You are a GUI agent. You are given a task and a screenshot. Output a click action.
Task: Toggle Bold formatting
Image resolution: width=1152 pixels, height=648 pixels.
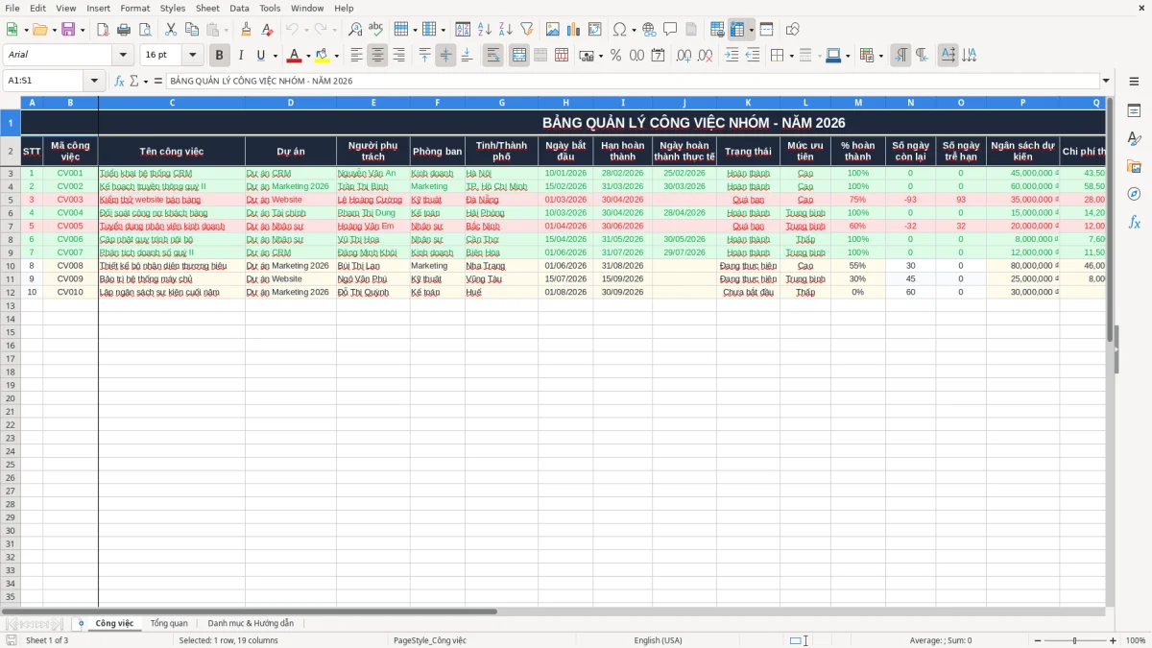[220, 56]
